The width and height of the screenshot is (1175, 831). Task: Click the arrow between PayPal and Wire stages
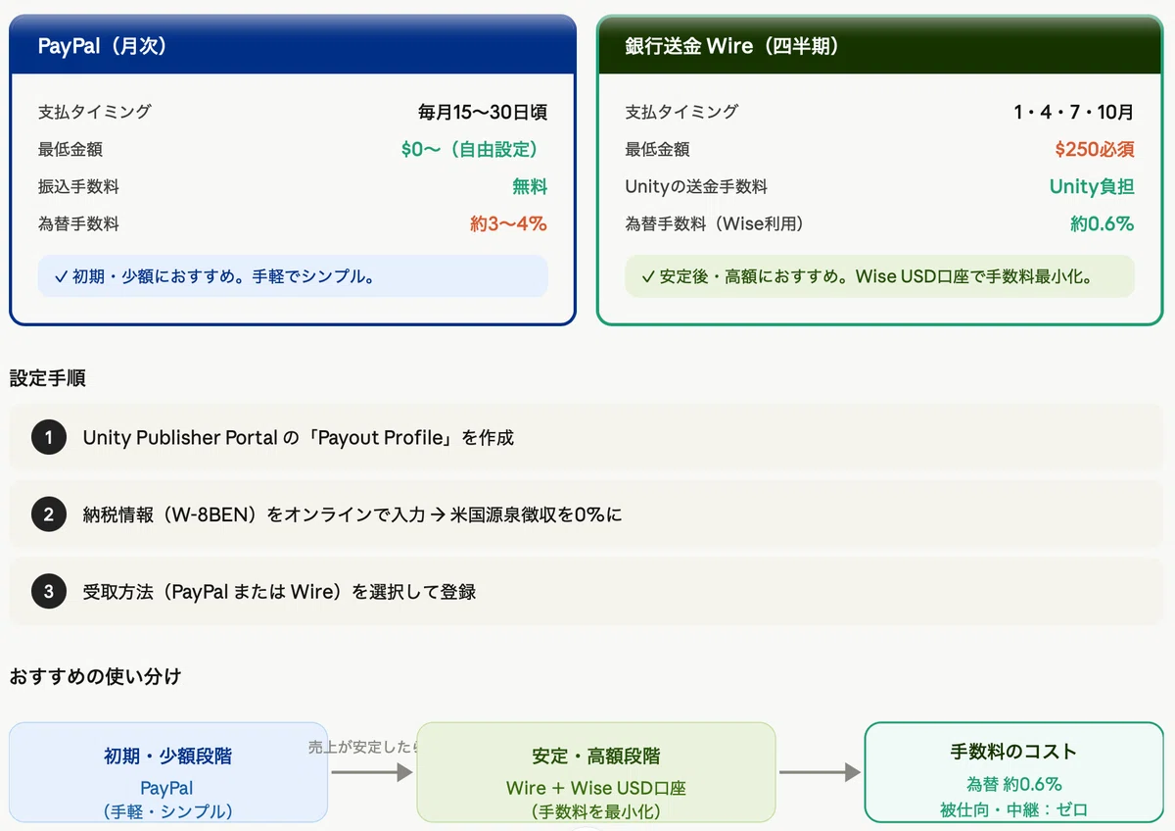(x=371, y=772)
